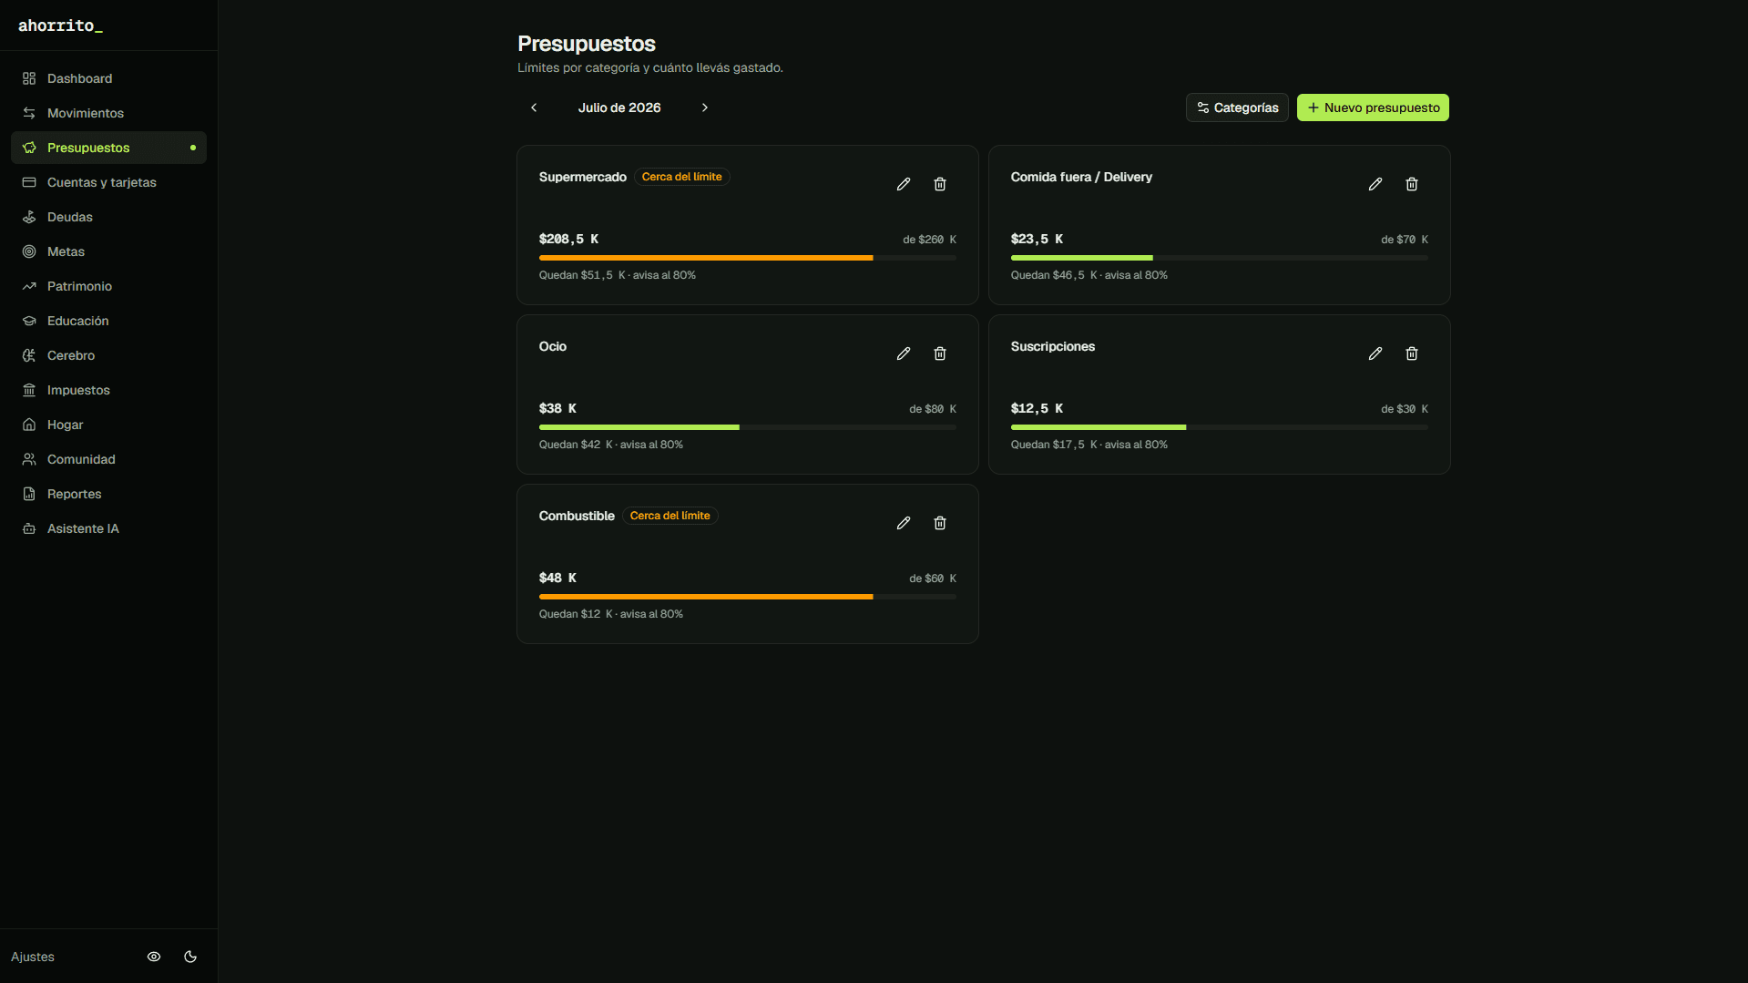
Task: Click the Comida fuera / Delivery progress bar
Action: [1220, 258]
